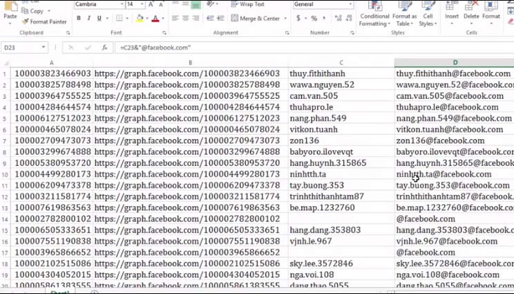Click the Middle Align icon
This screenshot has height=294, width=514.
coord(186,4)
